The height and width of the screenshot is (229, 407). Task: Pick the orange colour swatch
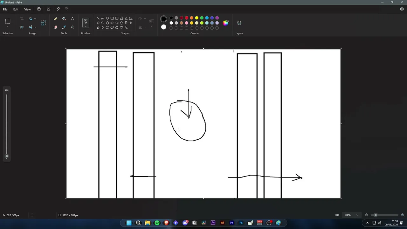pos(191,18)
